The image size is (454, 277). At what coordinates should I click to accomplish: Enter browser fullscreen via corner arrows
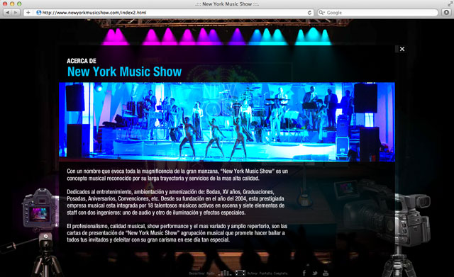coord(450,4)
